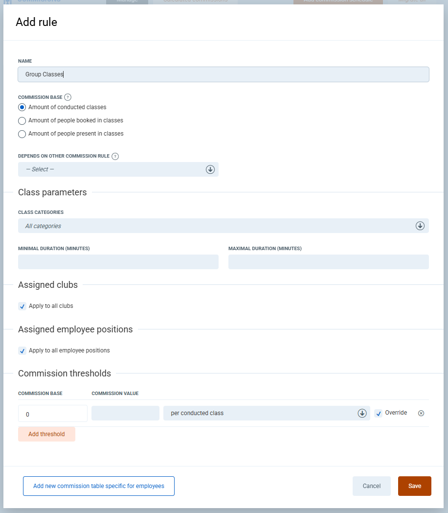Choose Amount of people present in classes
448x513 pixels.
pos(22,134)
